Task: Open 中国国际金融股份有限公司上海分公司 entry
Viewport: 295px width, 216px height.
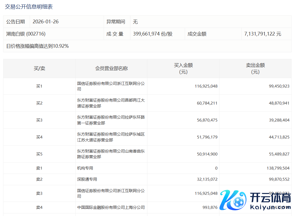Action: (111, 208)
